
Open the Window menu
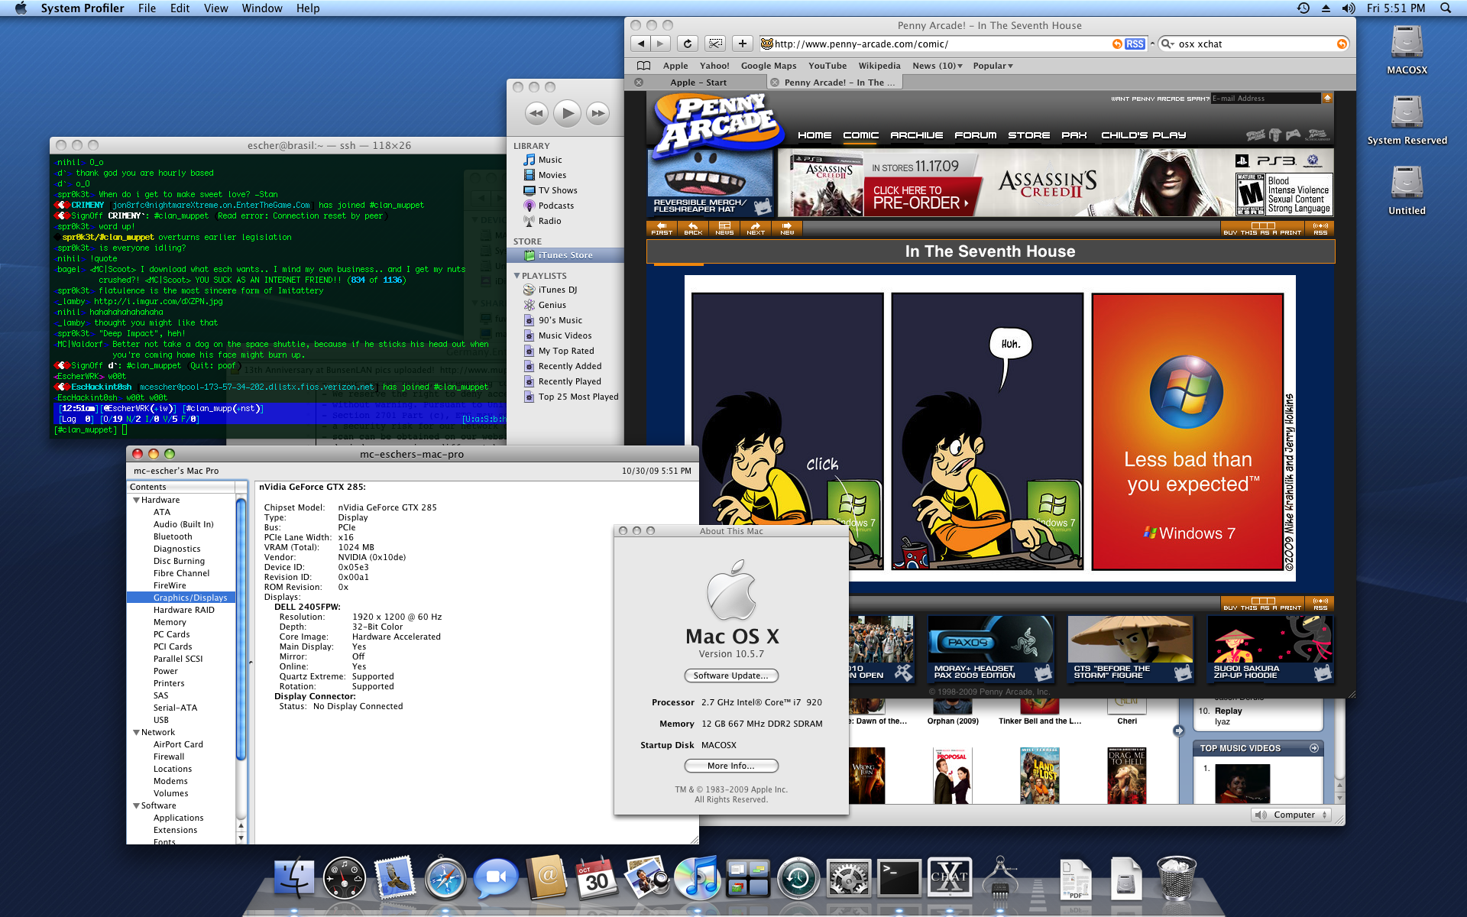coord(262,8)
